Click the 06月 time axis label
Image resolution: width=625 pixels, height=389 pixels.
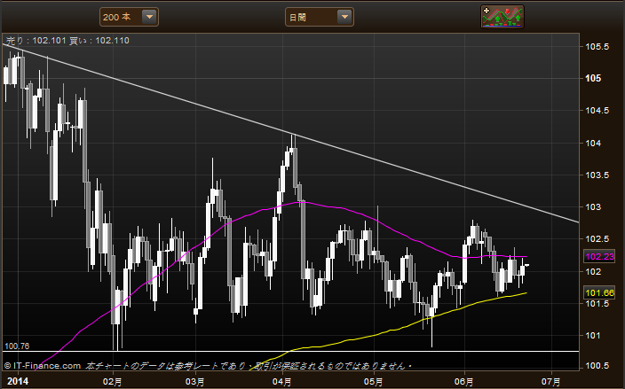pyautogui.click(x=464, y=382)
